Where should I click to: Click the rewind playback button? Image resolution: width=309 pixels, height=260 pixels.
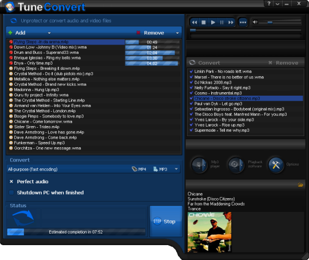coord(195,22)
